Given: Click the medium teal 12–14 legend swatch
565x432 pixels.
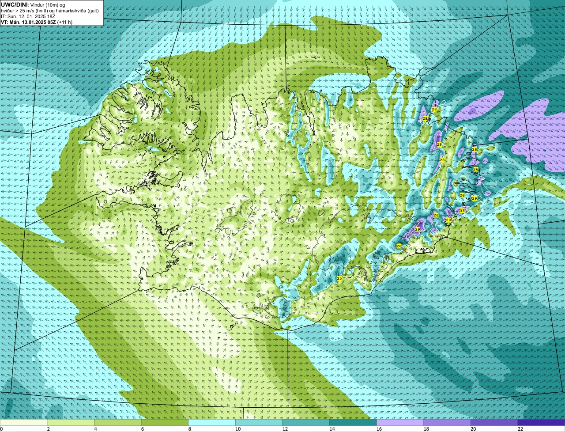Looking at the screenshot, I should coord(306,422).
